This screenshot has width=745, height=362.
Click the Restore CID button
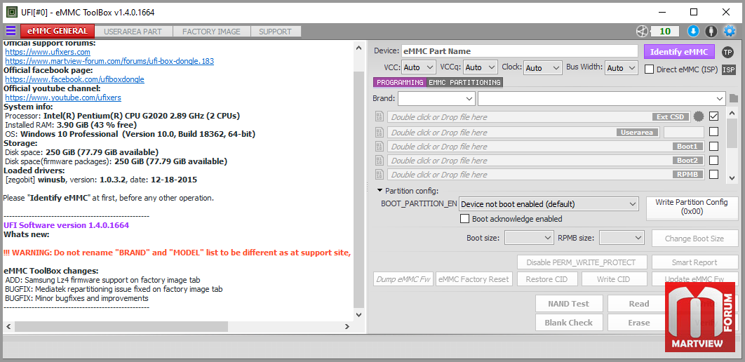click(546, 279)
